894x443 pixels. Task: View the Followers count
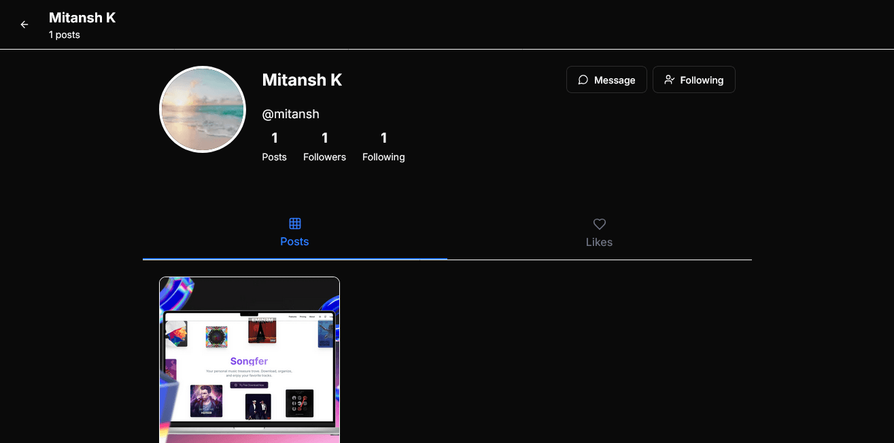pos(324,147)
